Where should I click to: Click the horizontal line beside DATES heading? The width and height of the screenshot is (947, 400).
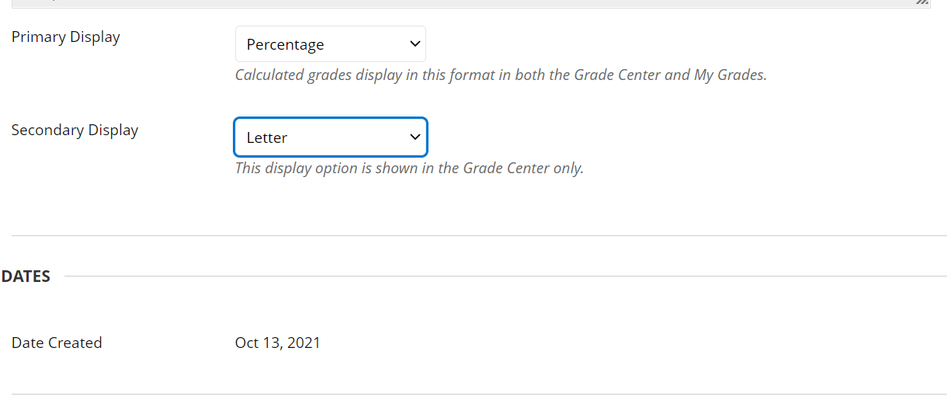click(505, 276)
